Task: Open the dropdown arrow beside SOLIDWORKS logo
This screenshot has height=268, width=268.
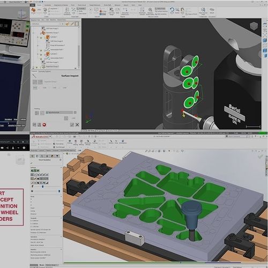Action: click(50, 137)
